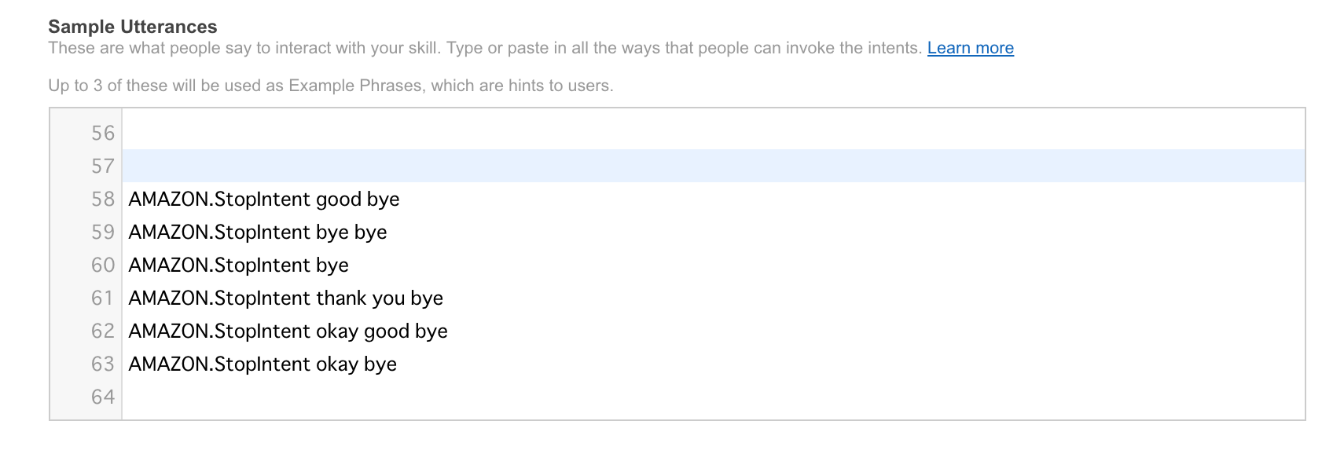Click the 'AMAZON.StopIntent bye bye' utterance
The height and width of the screenshot is (454, 1344).
(x=258, y=232)
